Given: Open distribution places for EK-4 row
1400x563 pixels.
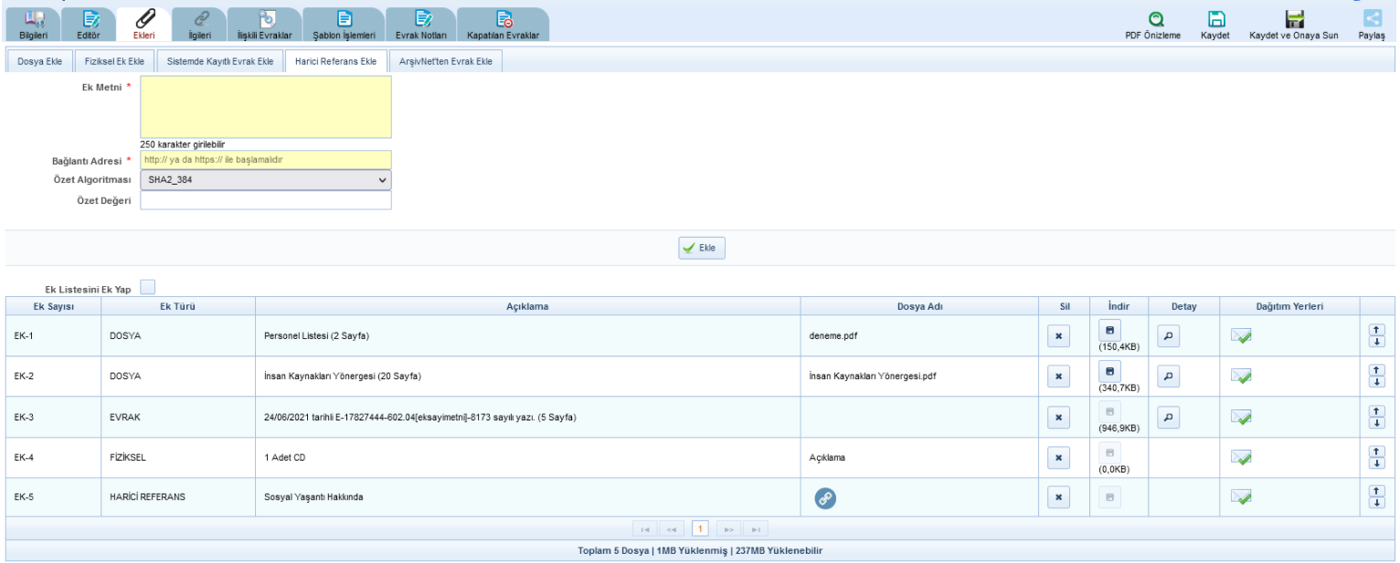Looking at the screenshot, I should click(1241, 457).
